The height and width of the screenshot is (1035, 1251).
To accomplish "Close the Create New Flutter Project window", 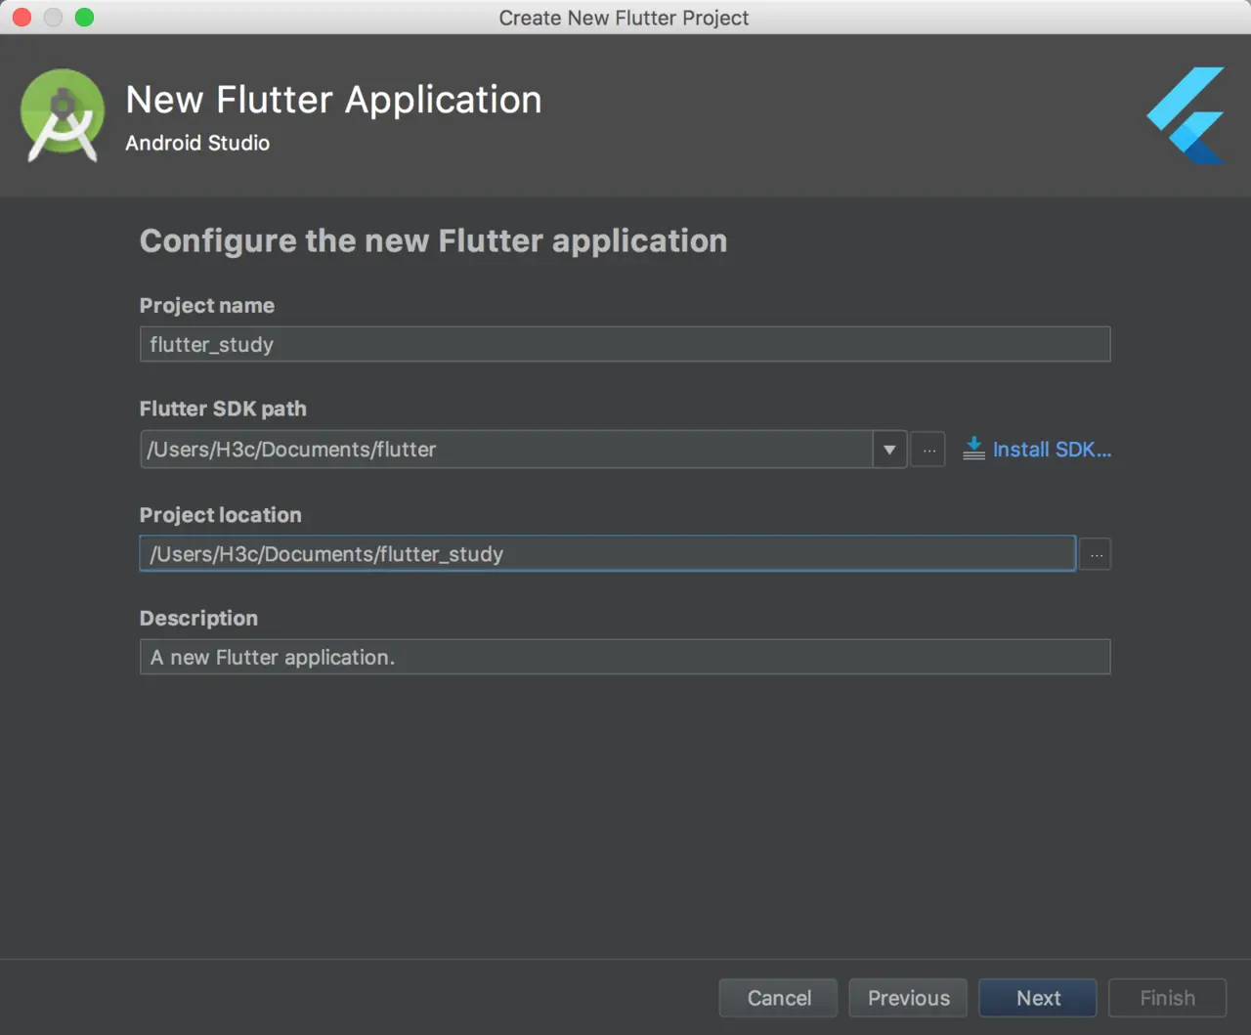I will (x=22, y=18).
